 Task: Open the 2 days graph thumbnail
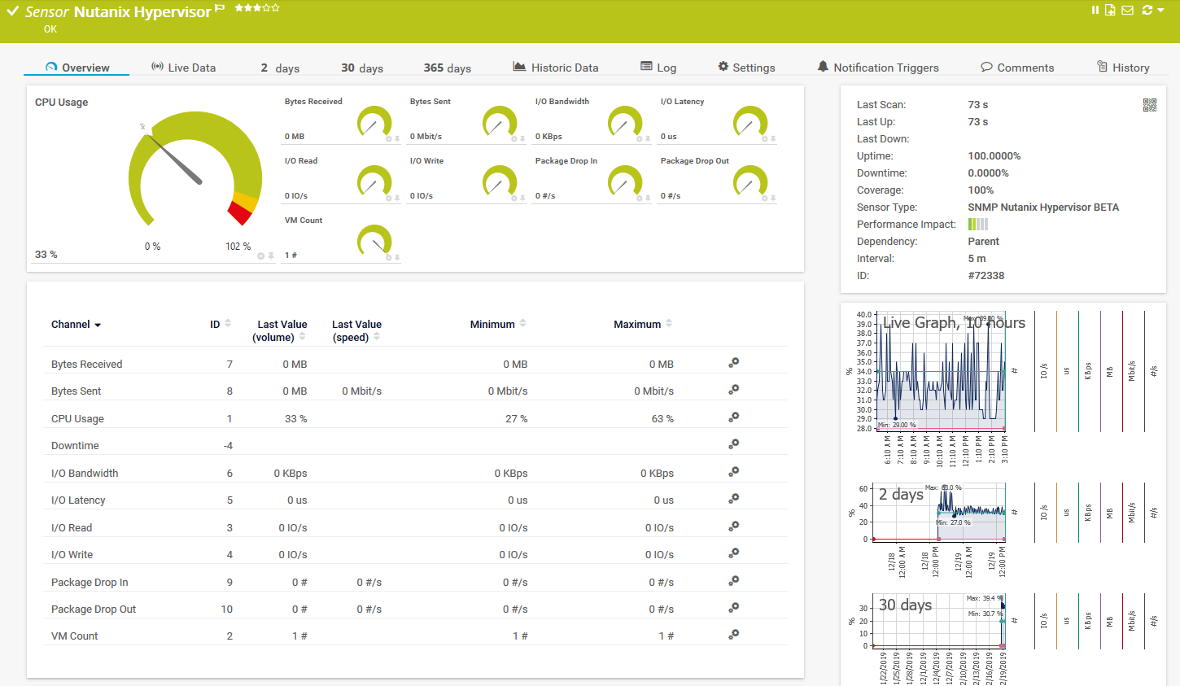pyautogui.click(x=939, y=513)
